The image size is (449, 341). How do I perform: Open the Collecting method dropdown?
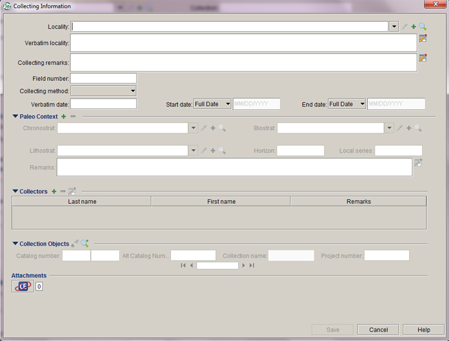click(x=133, y=91)
